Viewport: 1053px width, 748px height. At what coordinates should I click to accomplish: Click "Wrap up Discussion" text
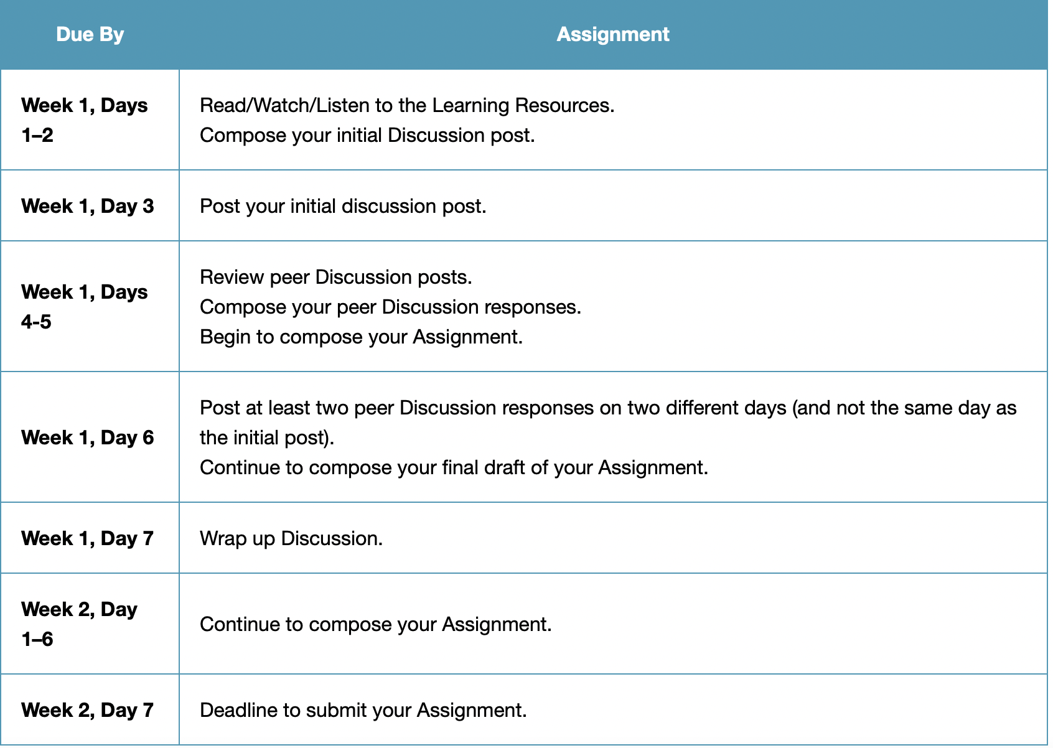tap(291, 538)
